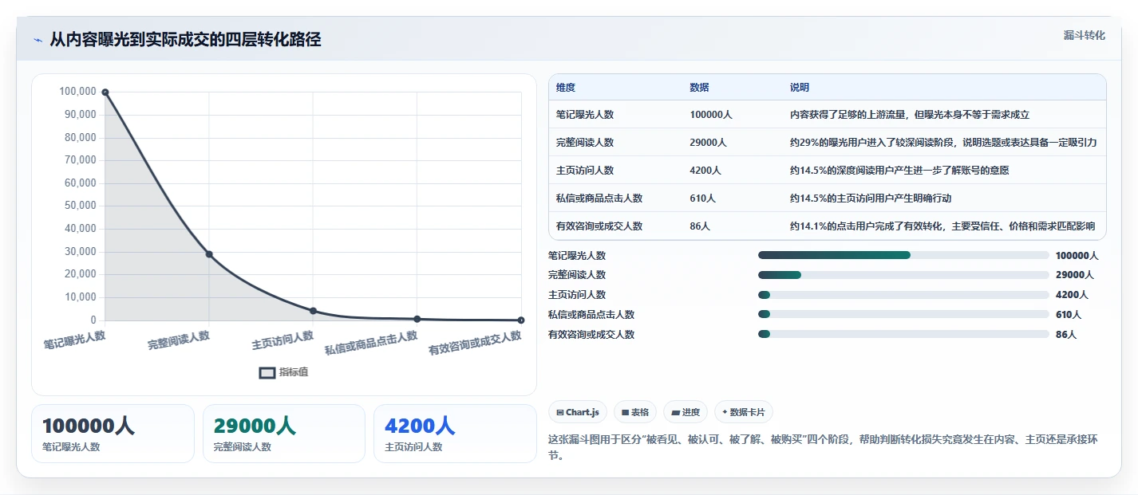This screenshot has width=1138, height=495.
Task: Click the 数据 table column header
Action: pyautogui.click(x=699, y=87)
